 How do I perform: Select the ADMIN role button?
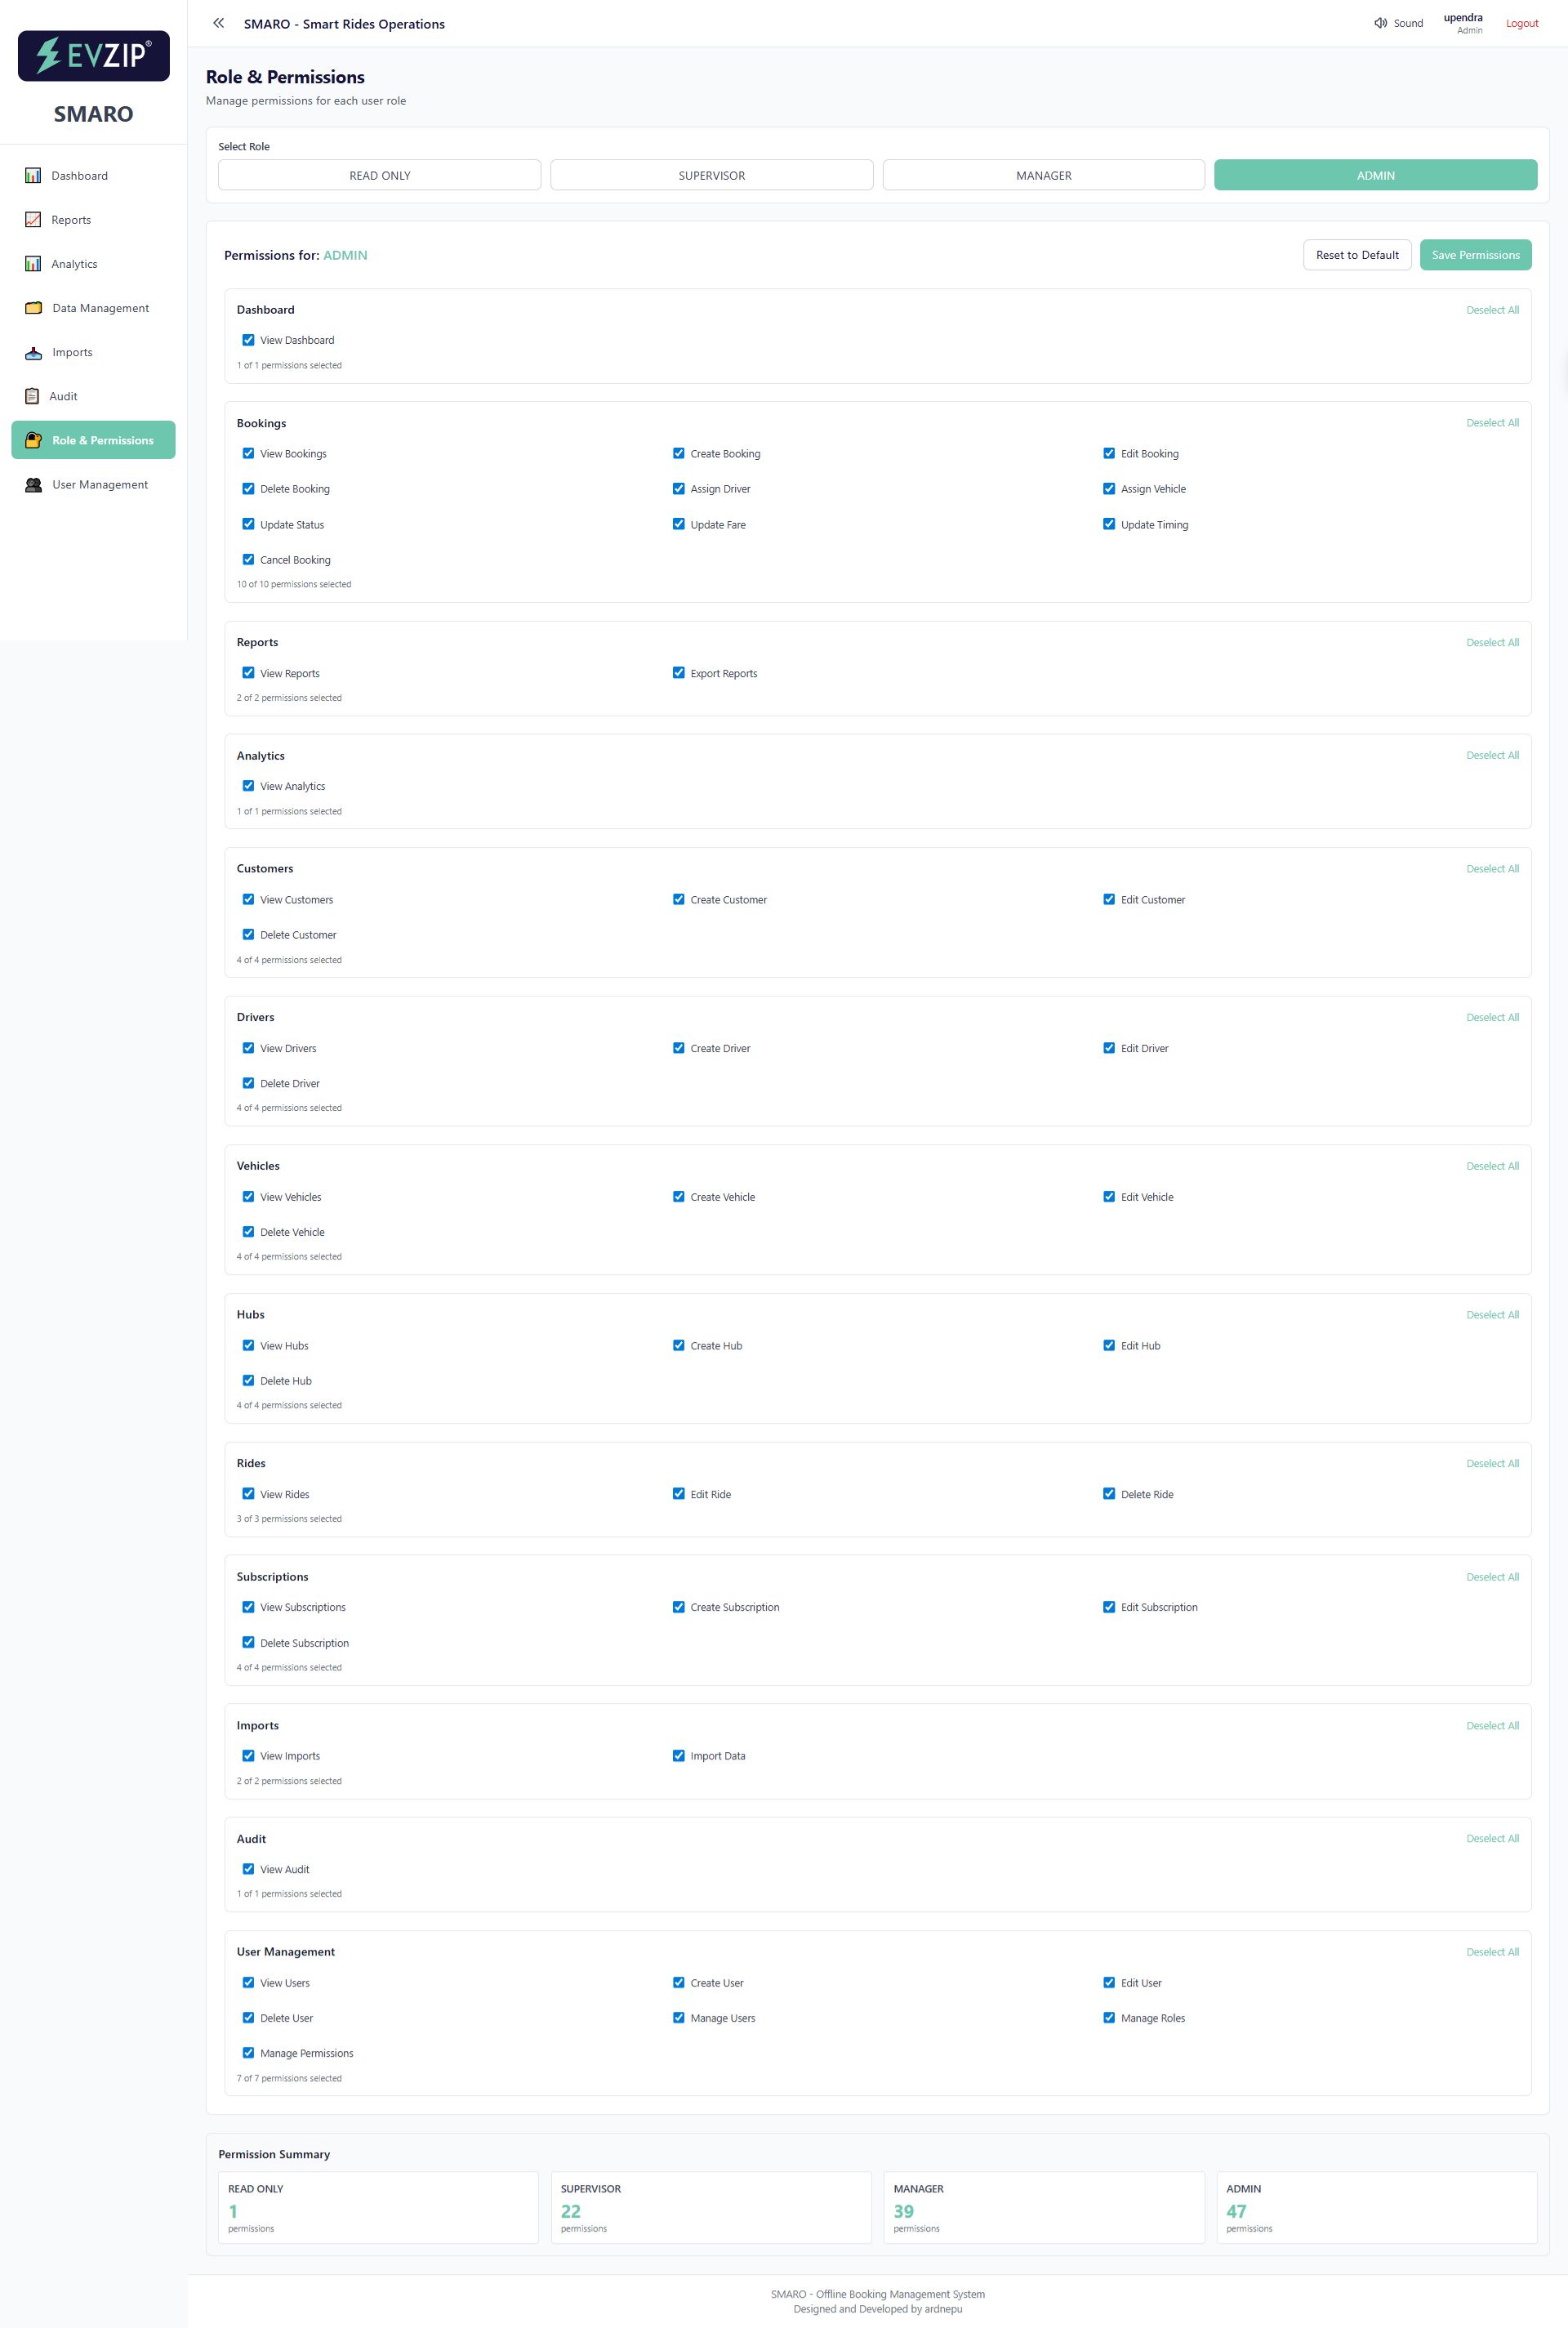[1375, 174]
